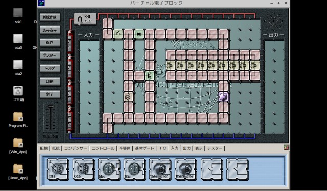Click the 保存 button
The width and height of the screenshot is (327, 191).
(50, 43)
